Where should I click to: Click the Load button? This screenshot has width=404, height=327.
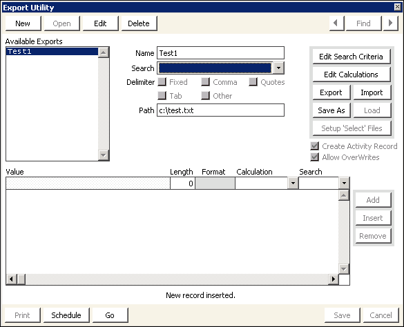coord(372,110)
